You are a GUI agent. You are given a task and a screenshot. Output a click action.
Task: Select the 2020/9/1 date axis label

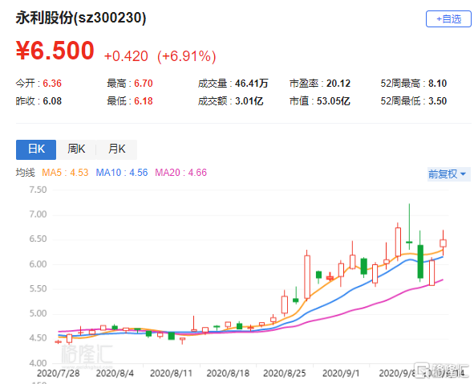(x=341, y=374)
